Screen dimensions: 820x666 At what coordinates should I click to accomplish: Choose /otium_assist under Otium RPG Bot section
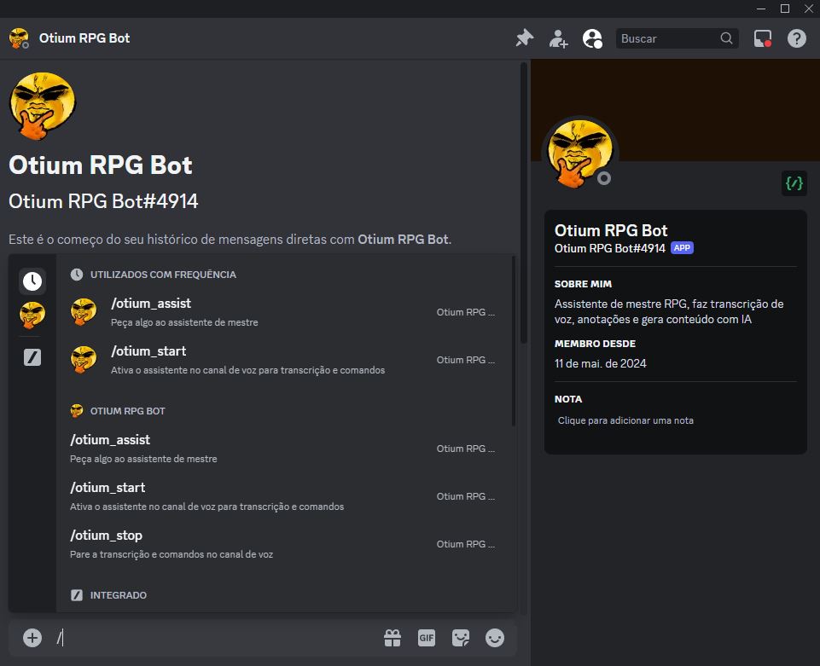point(284,449)
